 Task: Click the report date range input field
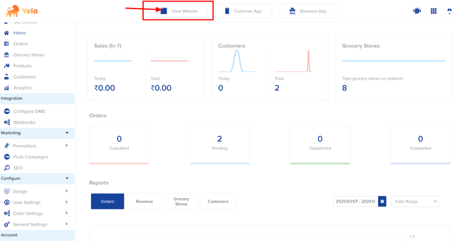tap(355, 201)
